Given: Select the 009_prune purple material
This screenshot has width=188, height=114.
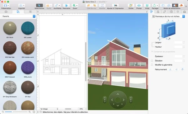Looking at the screenshot, I should pyautogui.click(x=28, y=68).
